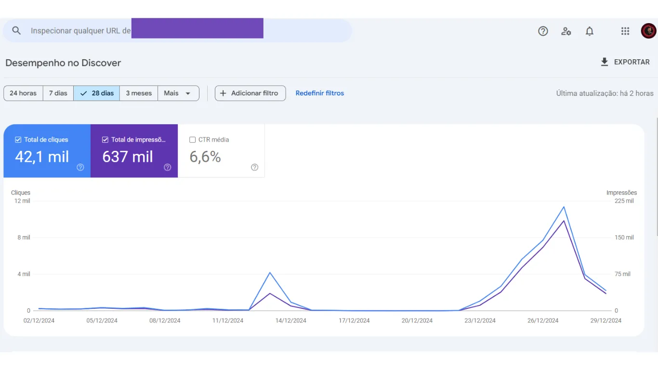The height and width of the screenshot is (370, 658).
Task: Click Desempenho no Discover heading
Action: point(63,63)
